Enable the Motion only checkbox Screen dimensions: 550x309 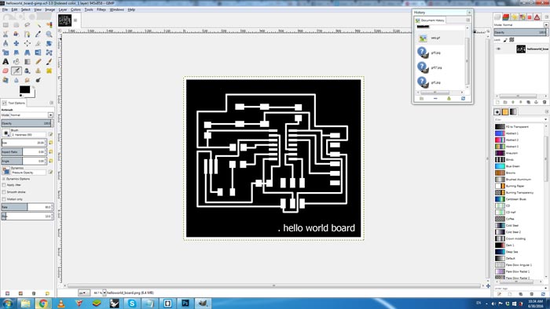pos(4,199)
